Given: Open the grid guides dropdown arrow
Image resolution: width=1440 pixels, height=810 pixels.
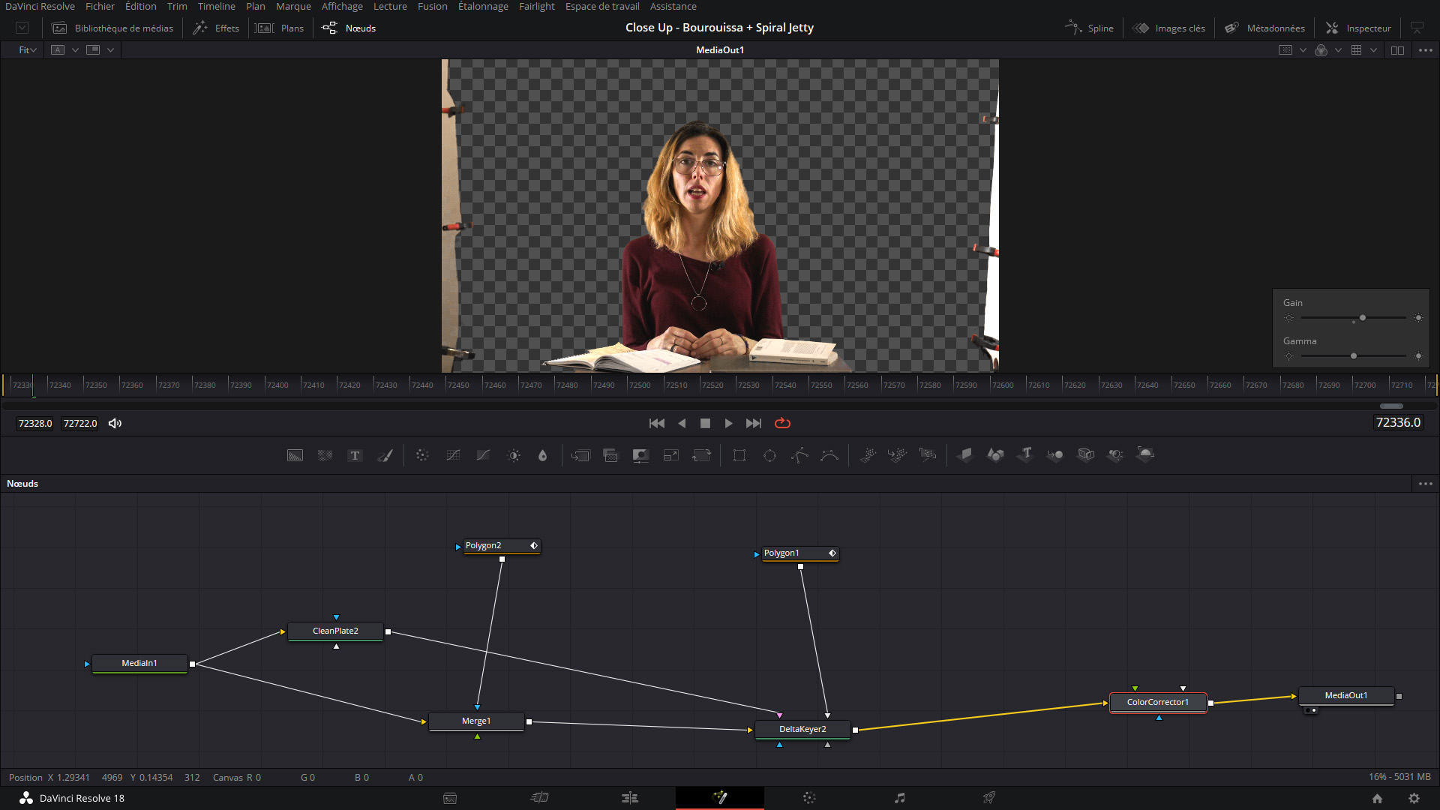Looking at the screenshot, I should [x=1373, y=50].
